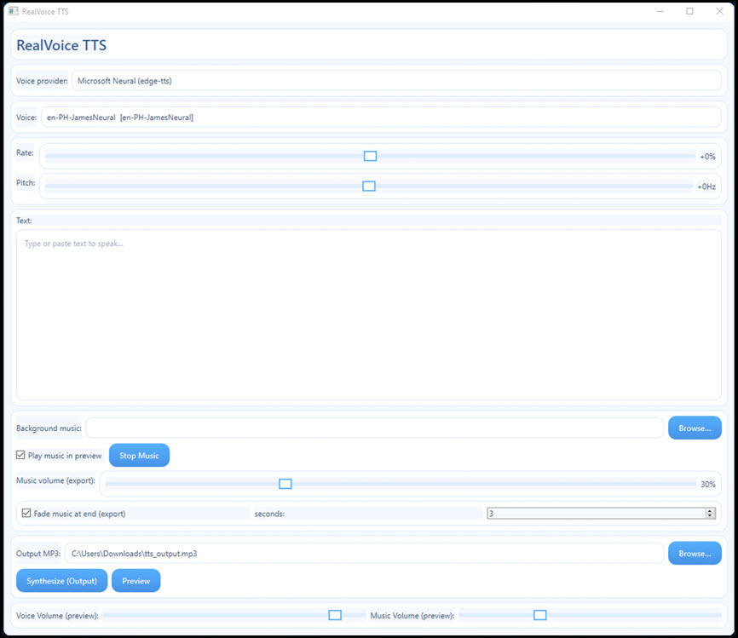Click the Music Volume (preview) slider handle

[x=540, y=615]
